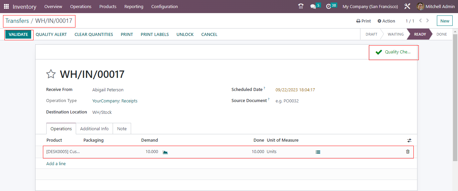Switch to the Additional Info tab
The image size is (458, 191).
[94, 129]
